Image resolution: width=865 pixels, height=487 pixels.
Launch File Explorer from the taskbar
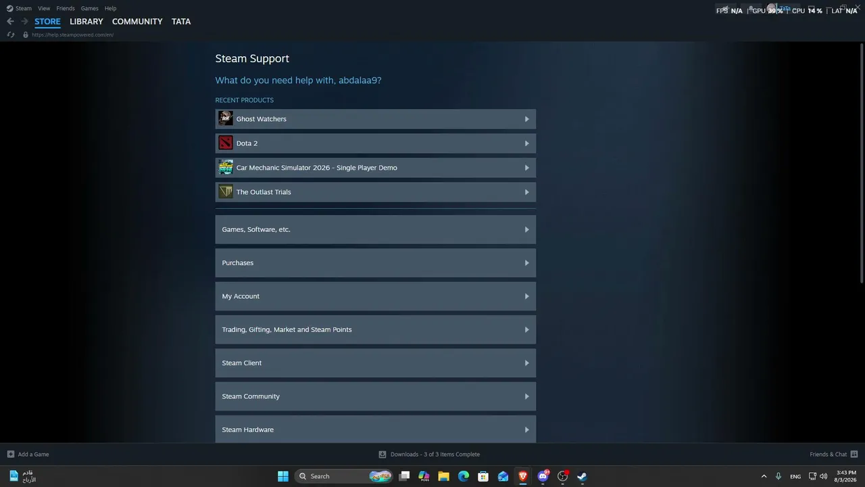444,476
